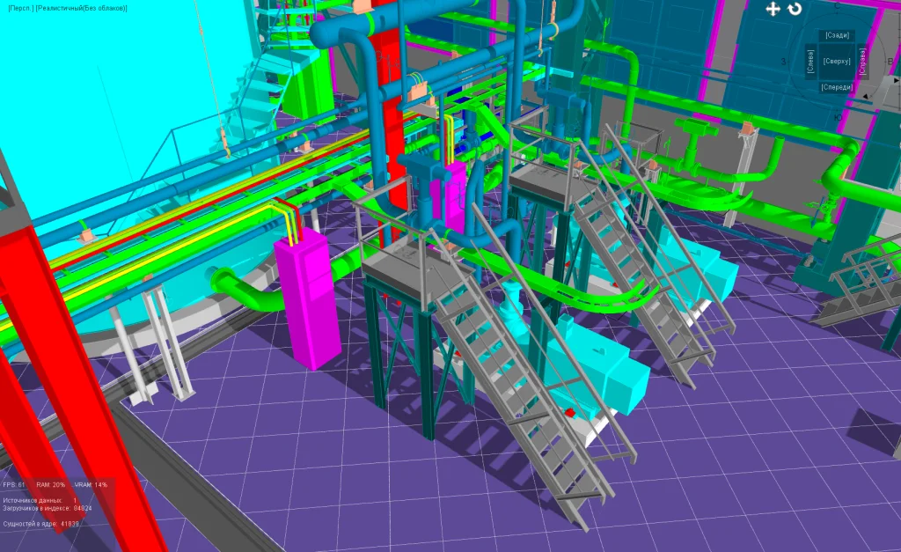The width and height of the screenshot is (901, 552).
Task: Click the compass west marker З
Action: click(x=783, y=62)
